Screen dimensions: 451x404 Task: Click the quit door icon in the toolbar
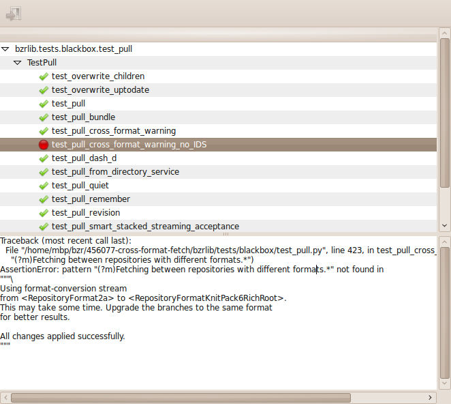[x=14, y=14]
